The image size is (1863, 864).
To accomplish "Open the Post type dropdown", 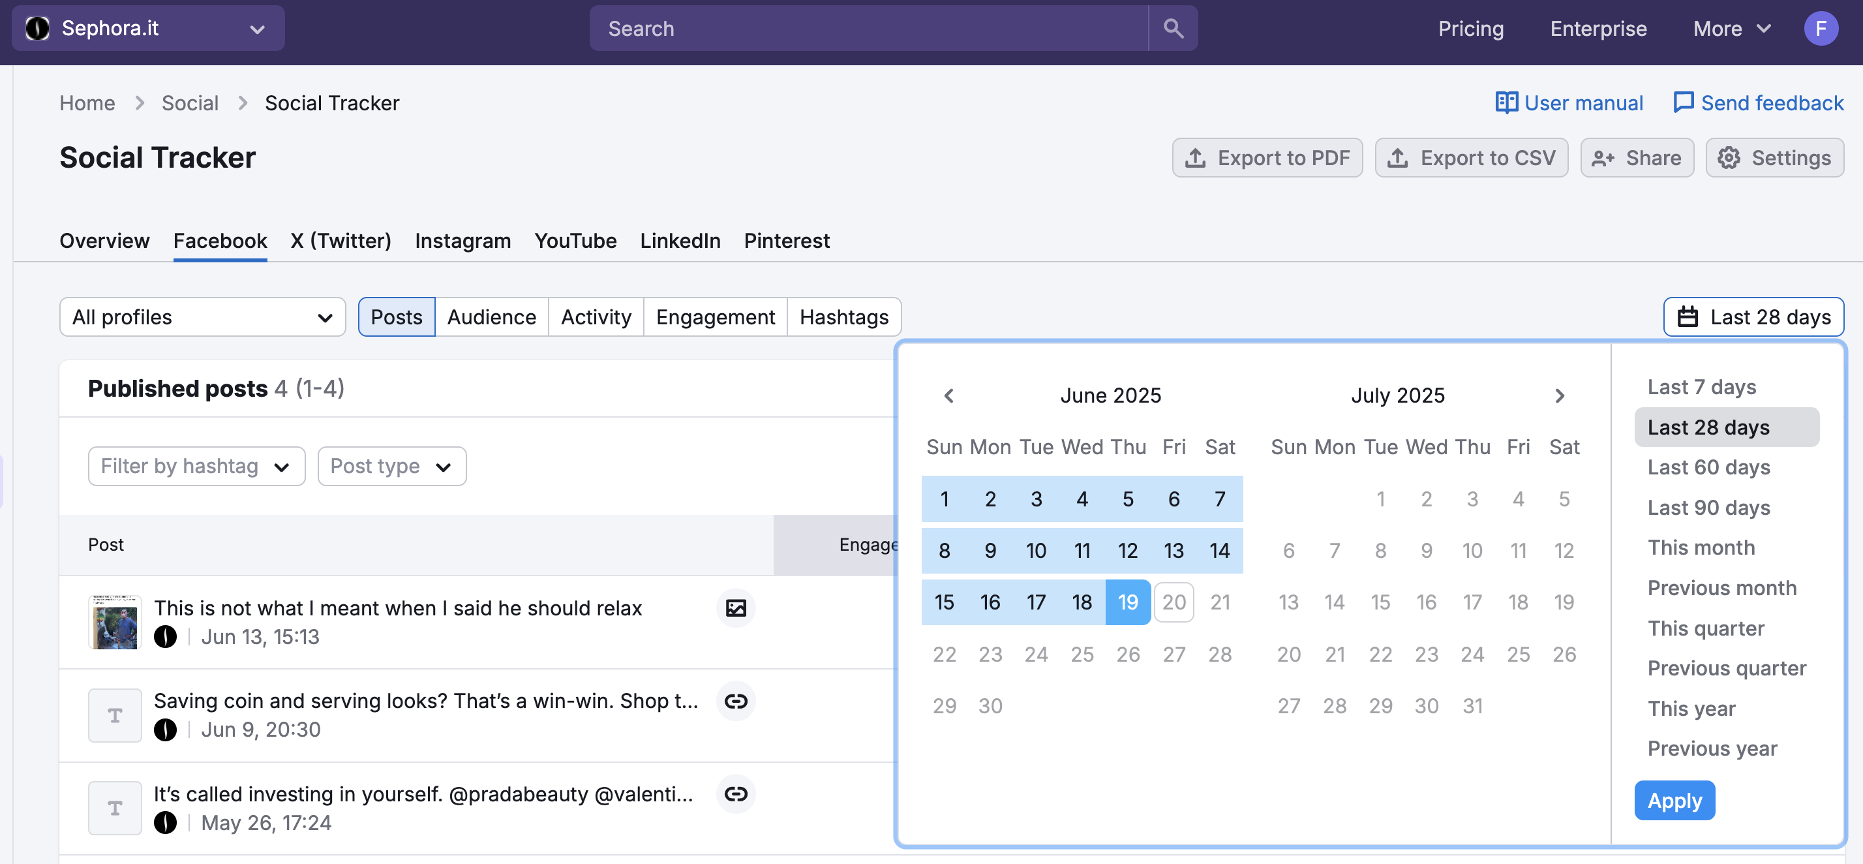I will [391, 466].
